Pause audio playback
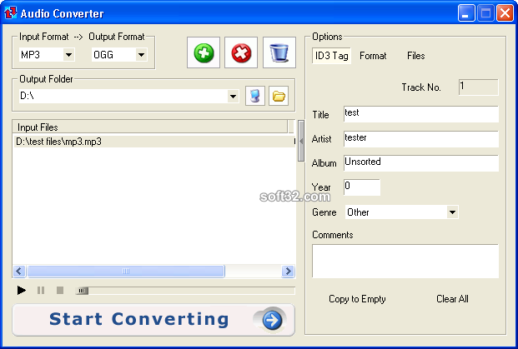 click(41, 291)
